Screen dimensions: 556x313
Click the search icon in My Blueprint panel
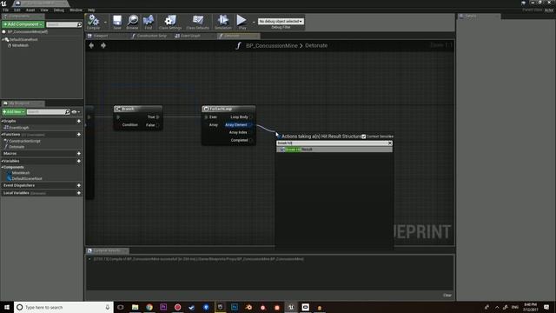click(x=68, y=112)
